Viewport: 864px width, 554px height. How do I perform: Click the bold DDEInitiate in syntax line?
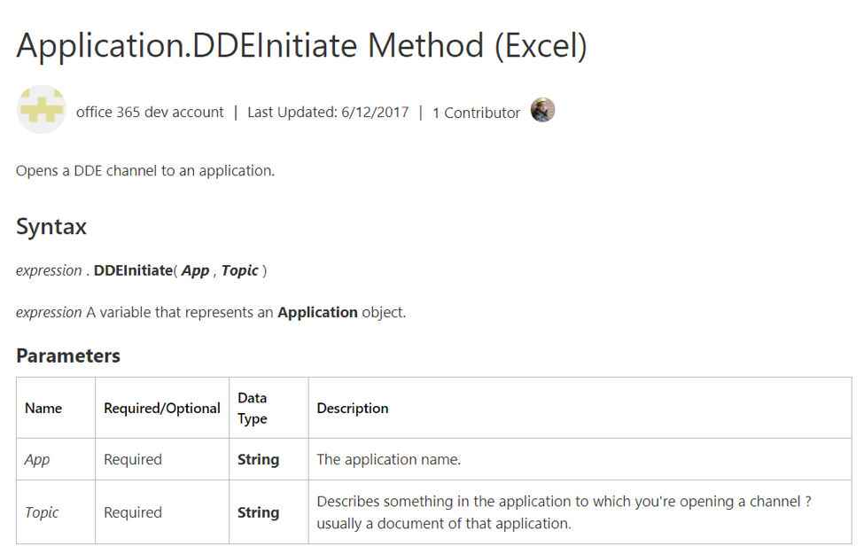[x=133, y=270]
